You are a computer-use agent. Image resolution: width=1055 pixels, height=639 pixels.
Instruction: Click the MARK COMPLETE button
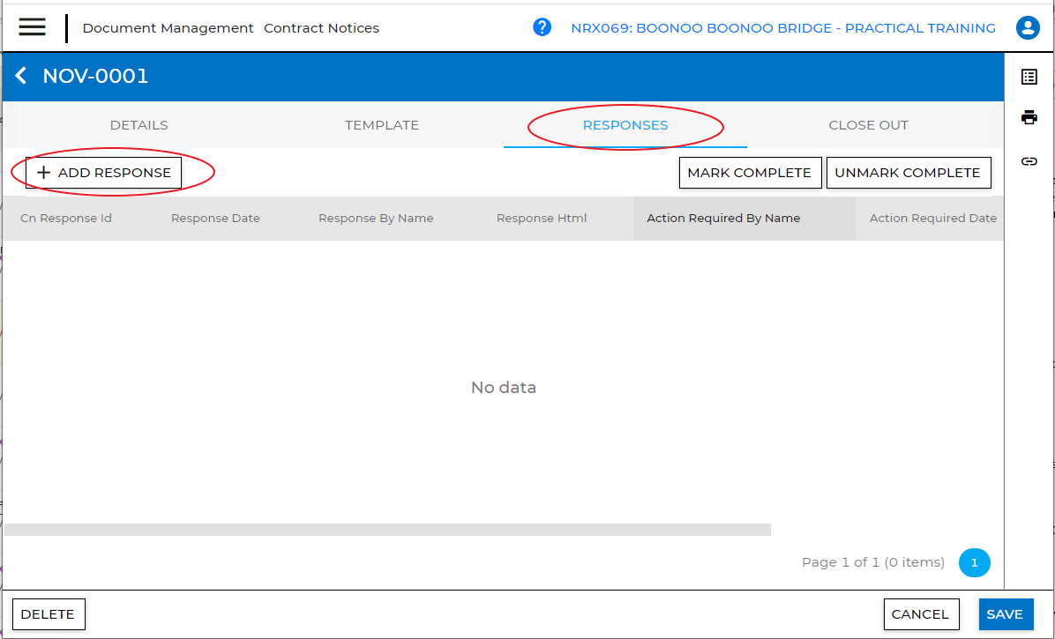(750, 173)
